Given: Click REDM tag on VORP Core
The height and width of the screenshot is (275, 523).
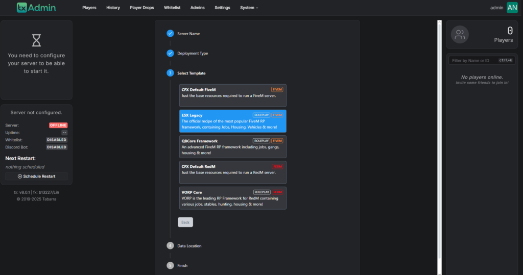Looking at the screenshot, I should (x=277, y=192).
